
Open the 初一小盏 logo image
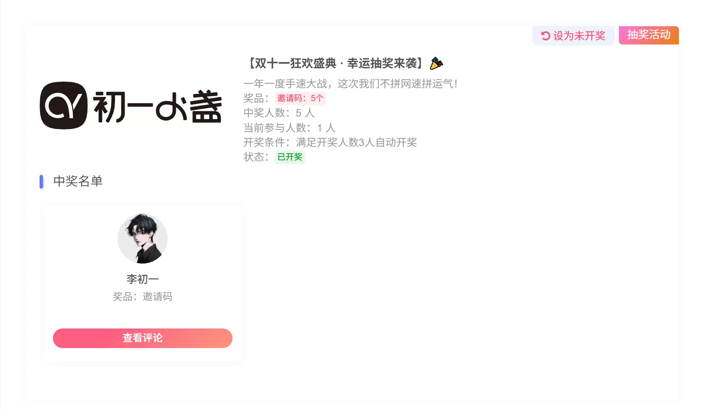(x=131, y=106)
